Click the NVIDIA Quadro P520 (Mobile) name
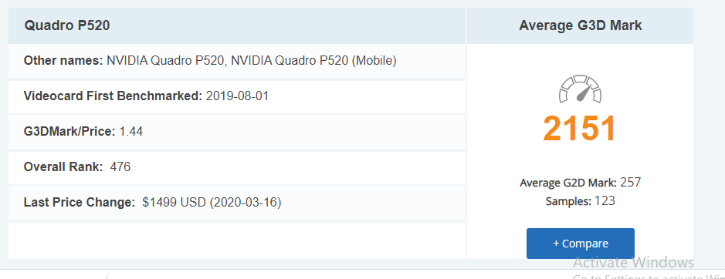725x279 pixels. (x=313, y=61)
